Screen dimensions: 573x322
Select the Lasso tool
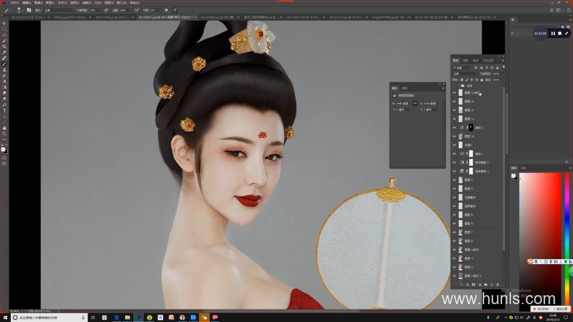(x=4, y=35)
